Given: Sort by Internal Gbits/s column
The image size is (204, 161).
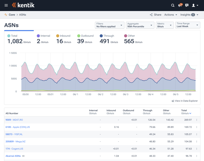Looking at the screenshot, I should coord(93,112).
